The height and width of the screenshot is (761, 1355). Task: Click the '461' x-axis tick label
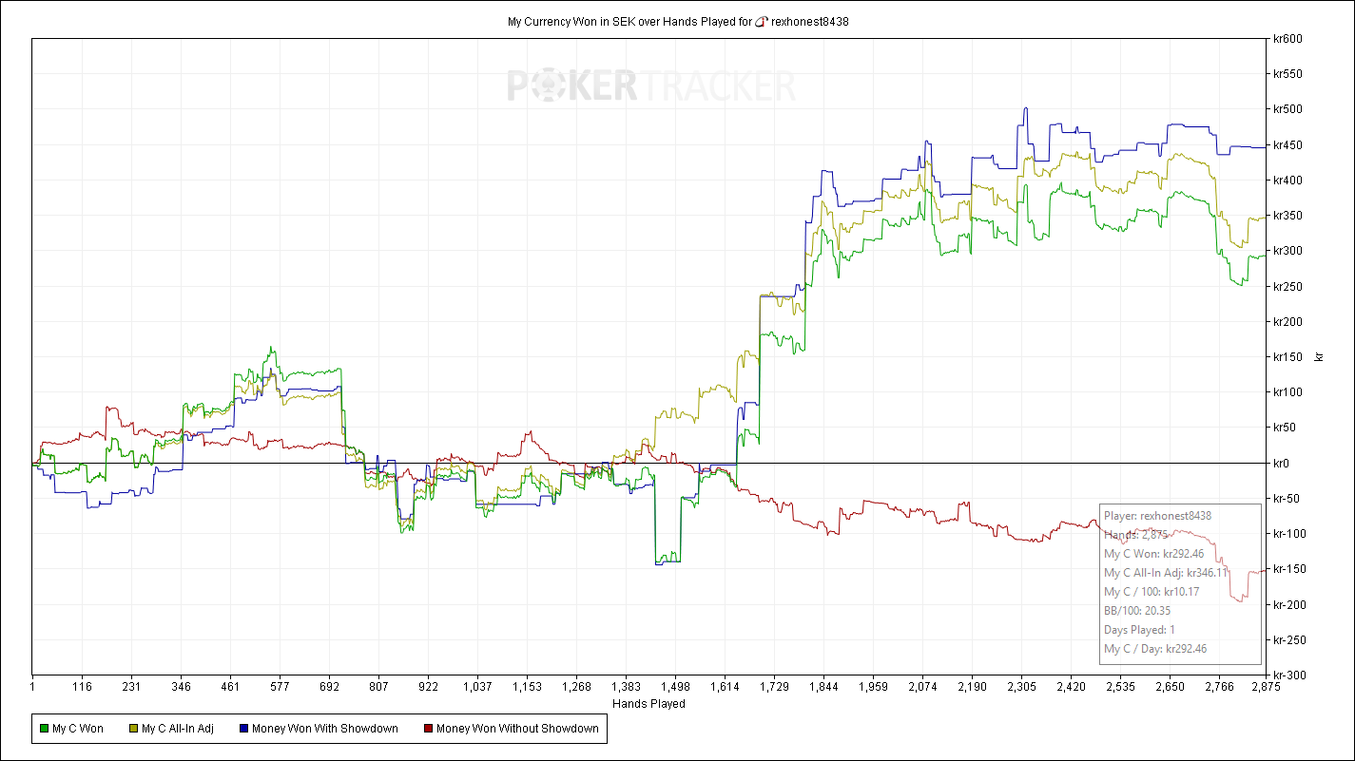pyautogui.click(x=230, y=686)
